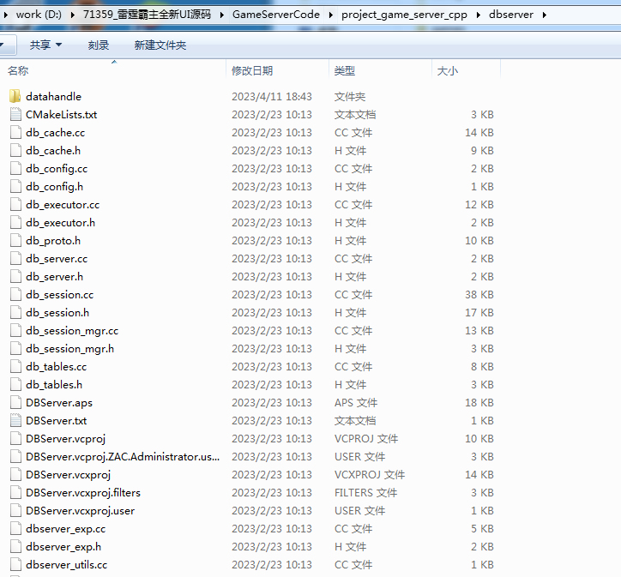The width and height of the screenshot is (621, 577).
Task: Expand the arrow after GameServerCode breadcrumb
Action: point(330,15)
